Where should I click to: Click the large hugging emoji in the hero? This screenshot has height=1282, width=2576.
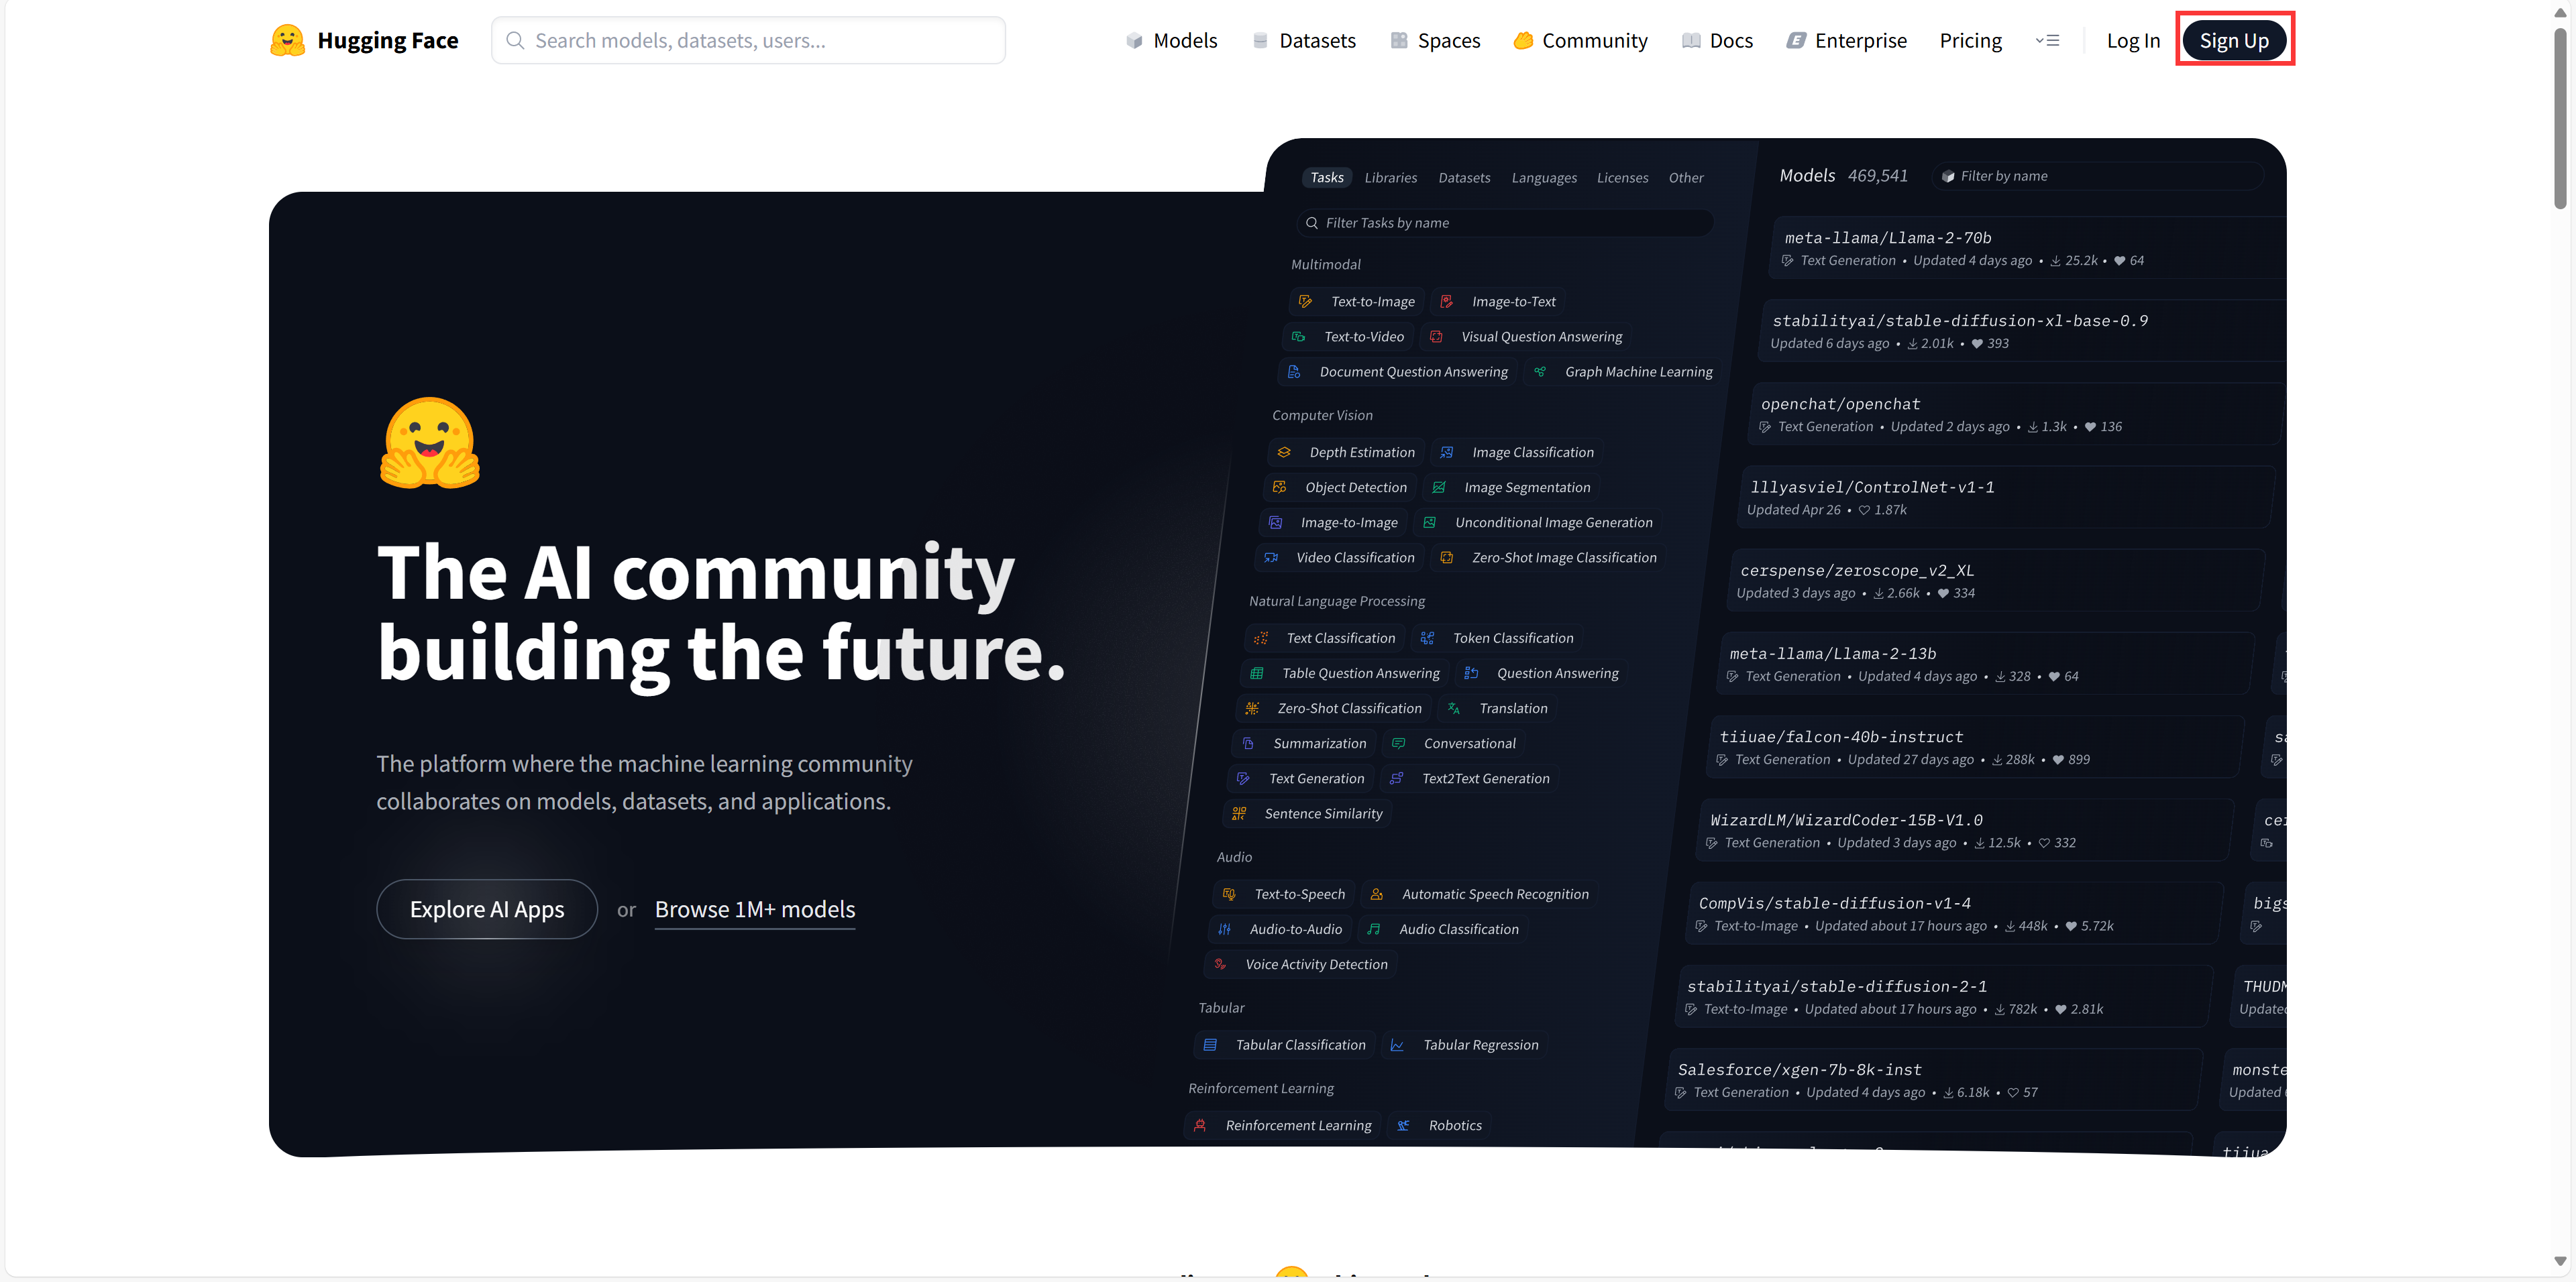[x=430, y=443]
